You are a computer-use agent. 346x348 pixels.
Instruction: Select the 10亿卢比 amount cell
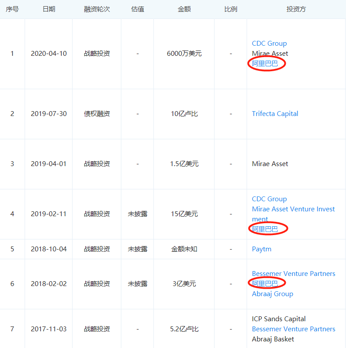pos(184,114)
